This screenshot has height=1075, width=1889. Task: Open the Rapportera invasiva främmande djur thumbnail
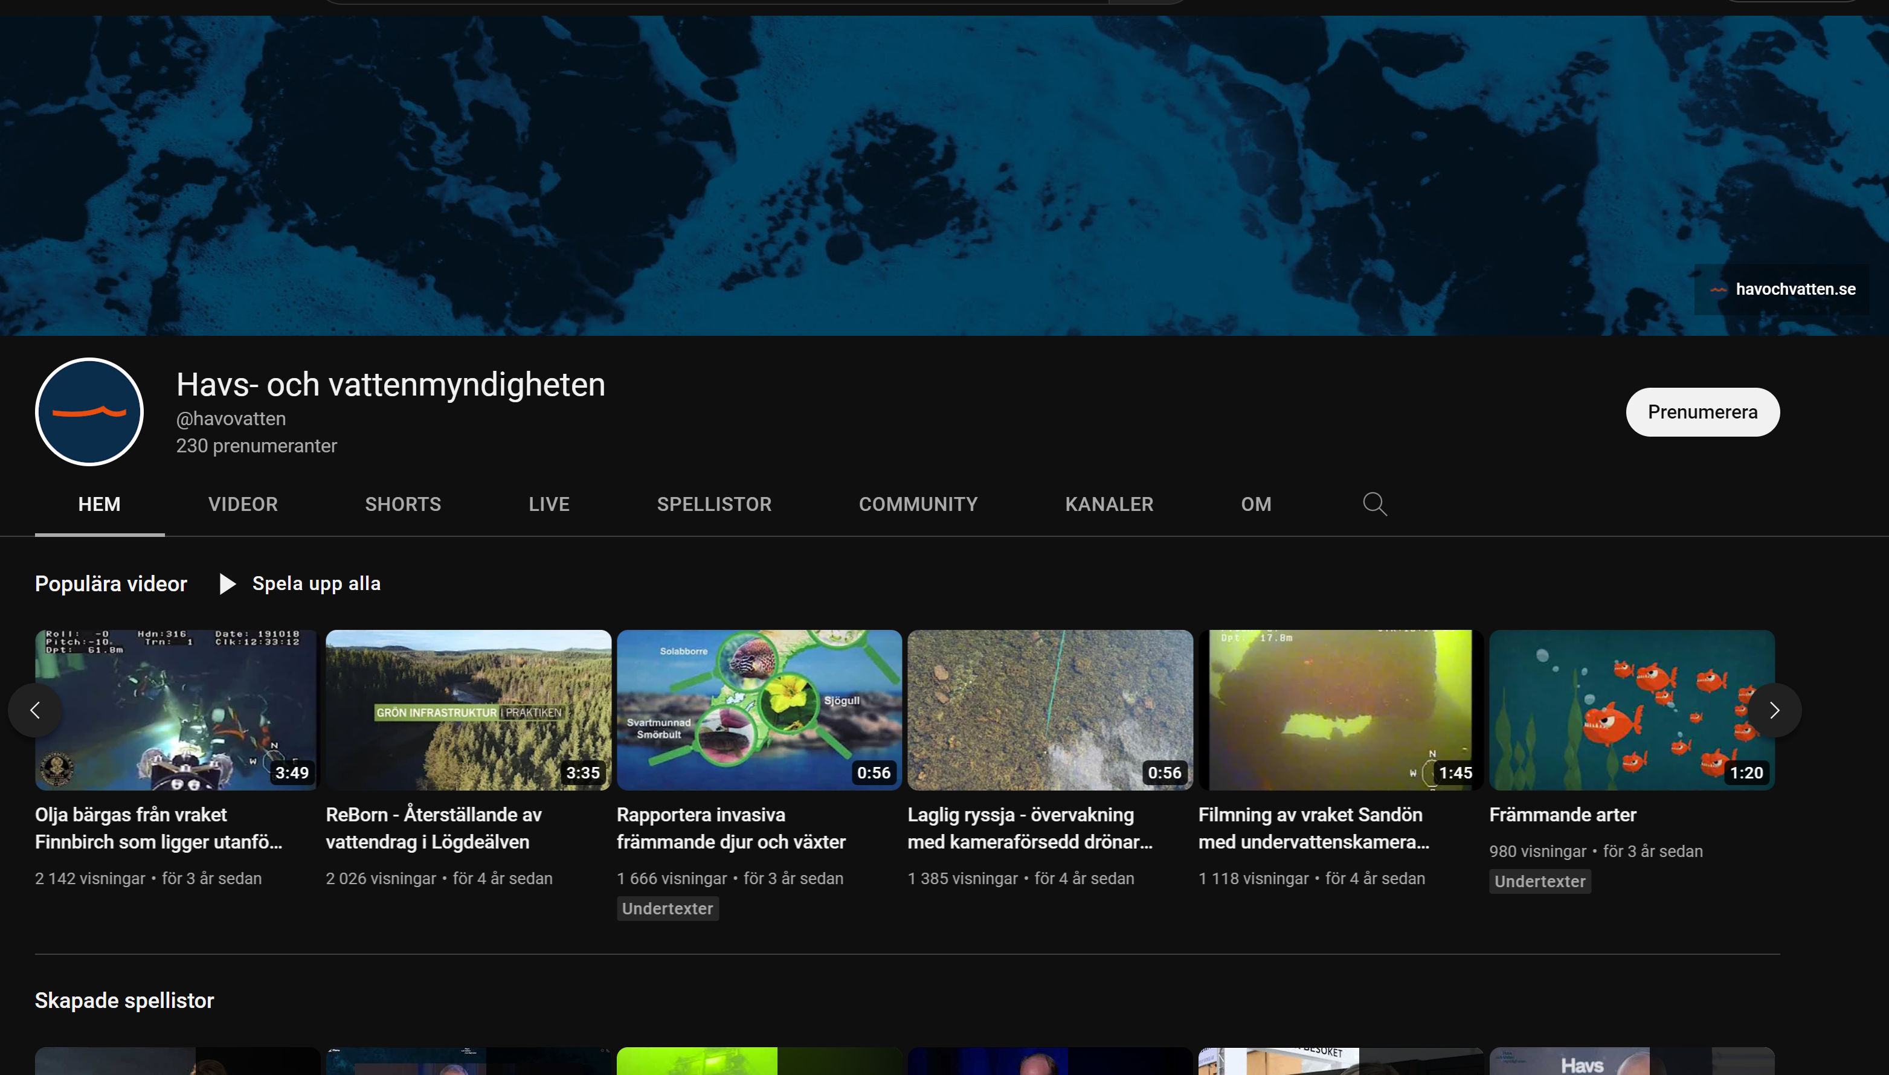(759, 710)
